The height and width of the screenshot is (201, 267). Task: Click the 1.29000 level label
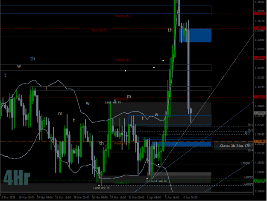click(245, 164)
